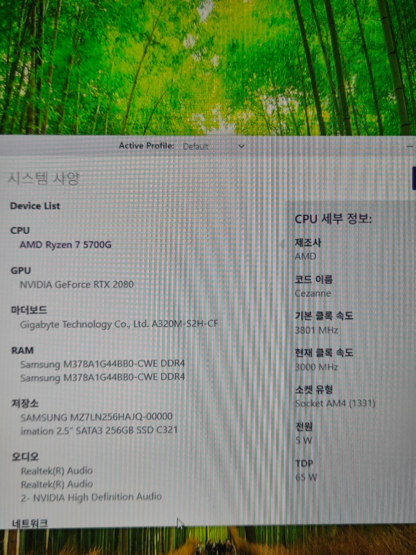Image resolution: width=416 pixels, height=555 pixels.
Task: Select the NVIDIA High Definition Audio entry
Action: [92, 497]
